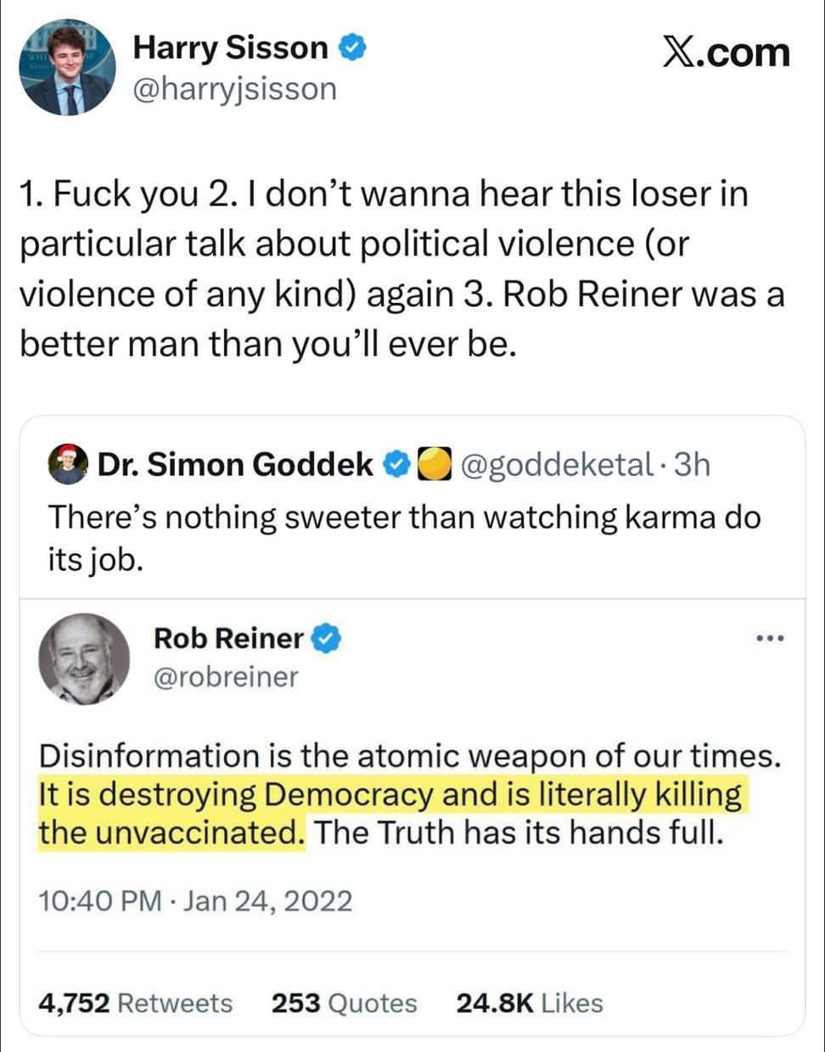Click the verified badge beside Rob Reiner
Screen dimensions: 825x1052
[327, 638]
